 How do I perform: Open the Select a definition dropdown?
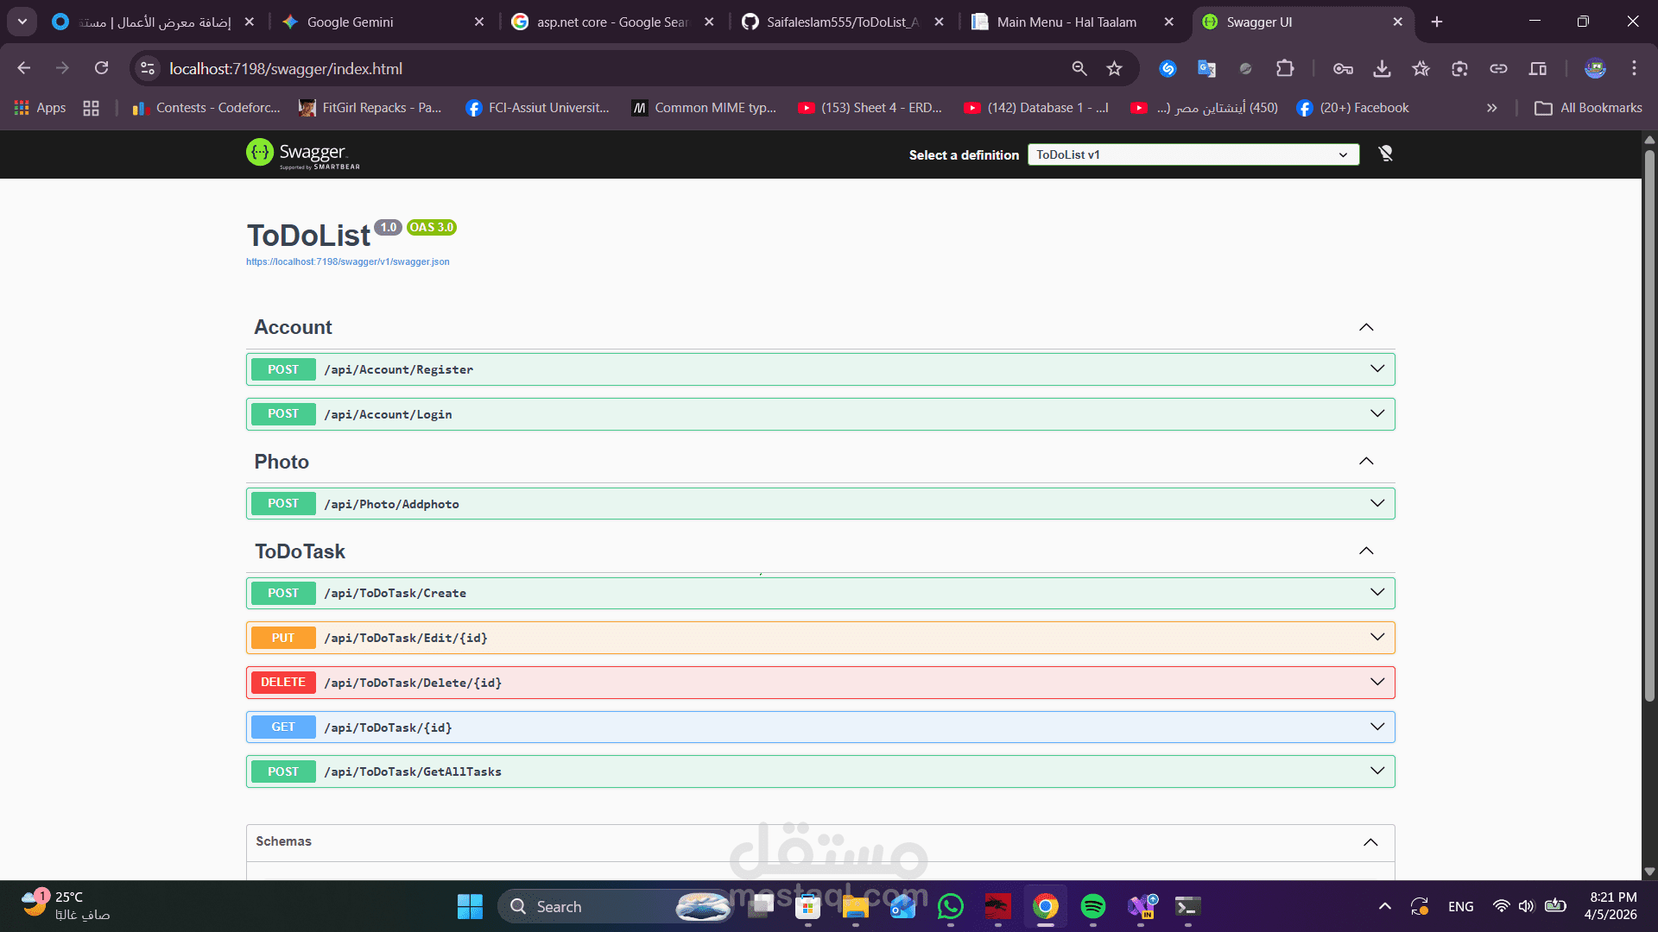pos(1193,154)
